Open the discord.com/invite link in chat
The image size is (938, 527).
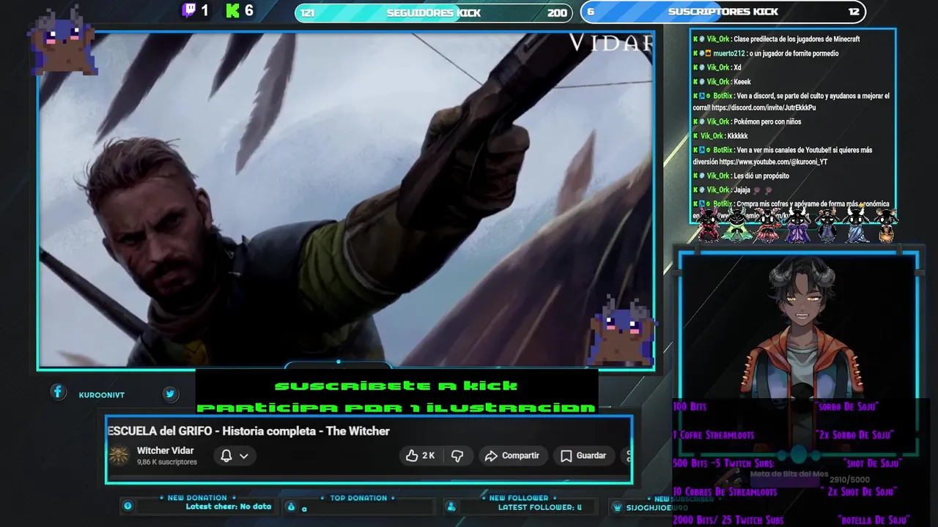[x=764, y=108]
